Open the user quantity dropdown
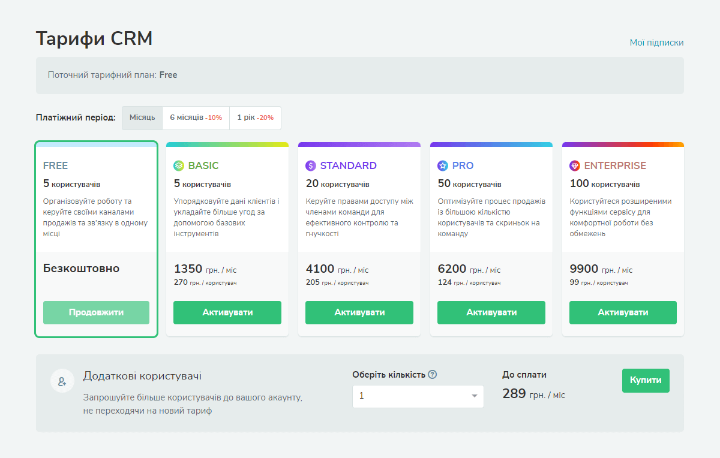The width and height of the screenshot is (720, 458). click(418, 396)
